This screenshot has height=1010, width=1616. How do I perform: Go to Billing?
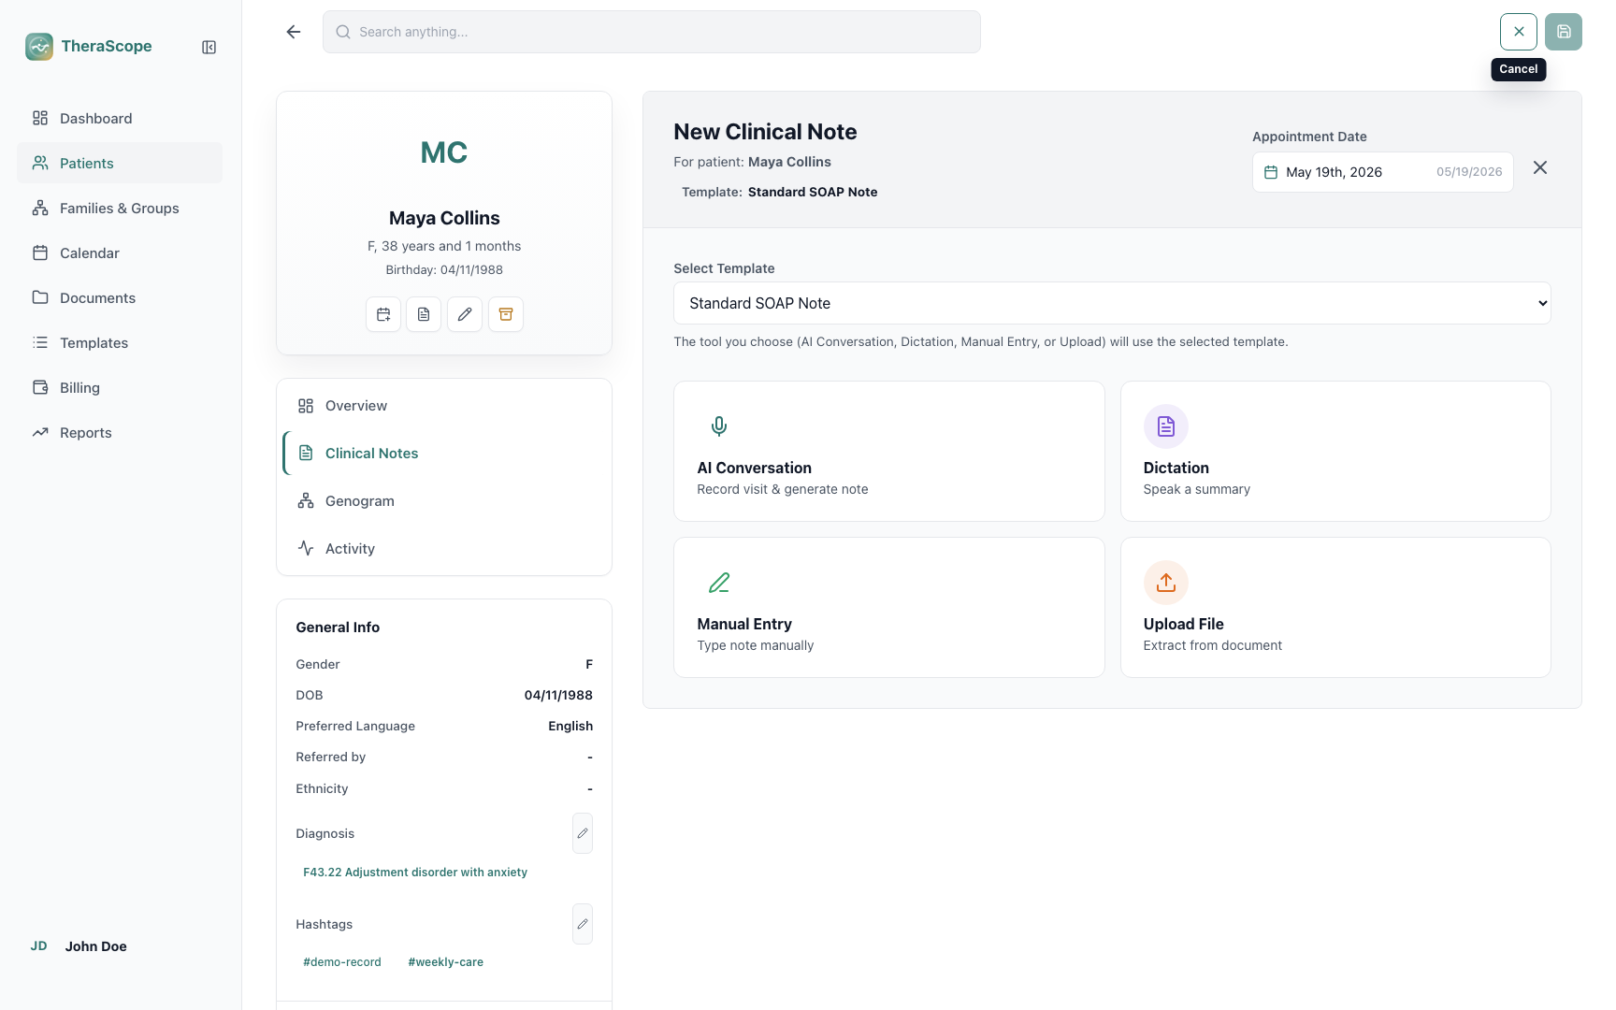coord(120,387)
